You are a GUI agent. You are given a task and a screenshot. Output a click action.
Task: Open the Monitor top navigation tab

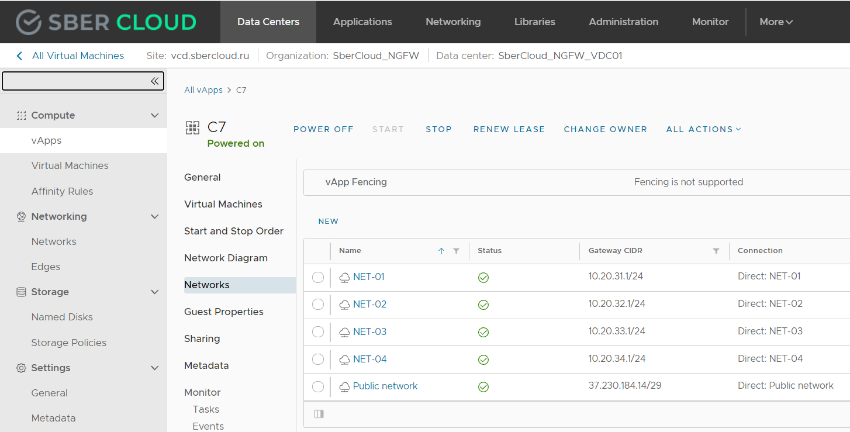pyautogui.click(x=710, y=22)
